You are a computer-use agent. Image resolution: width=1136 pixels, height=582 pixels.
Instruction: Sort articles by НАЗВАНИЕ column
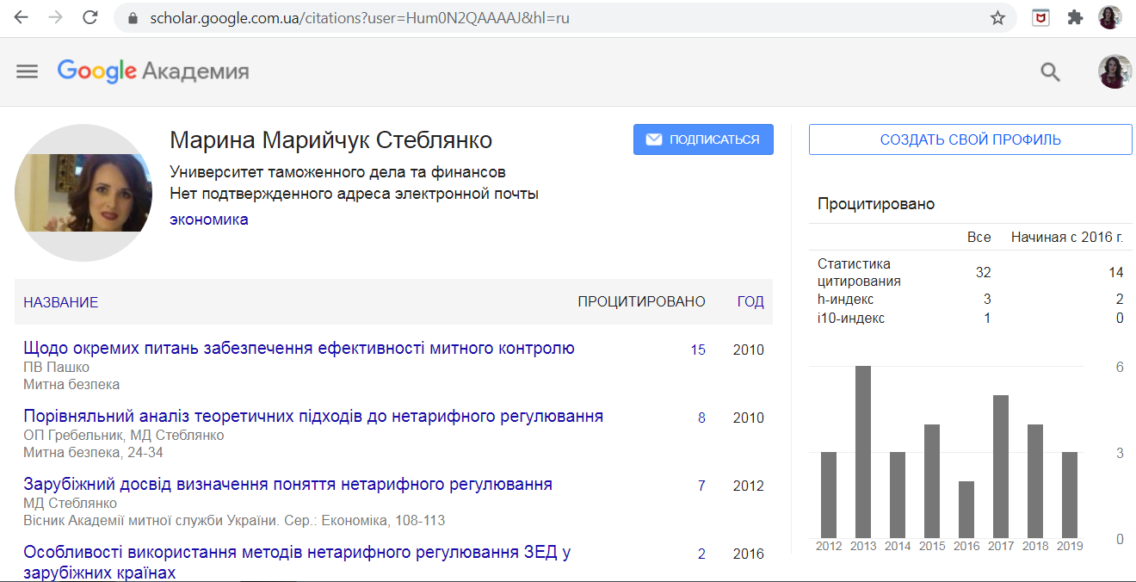click(x=61, y=302)
